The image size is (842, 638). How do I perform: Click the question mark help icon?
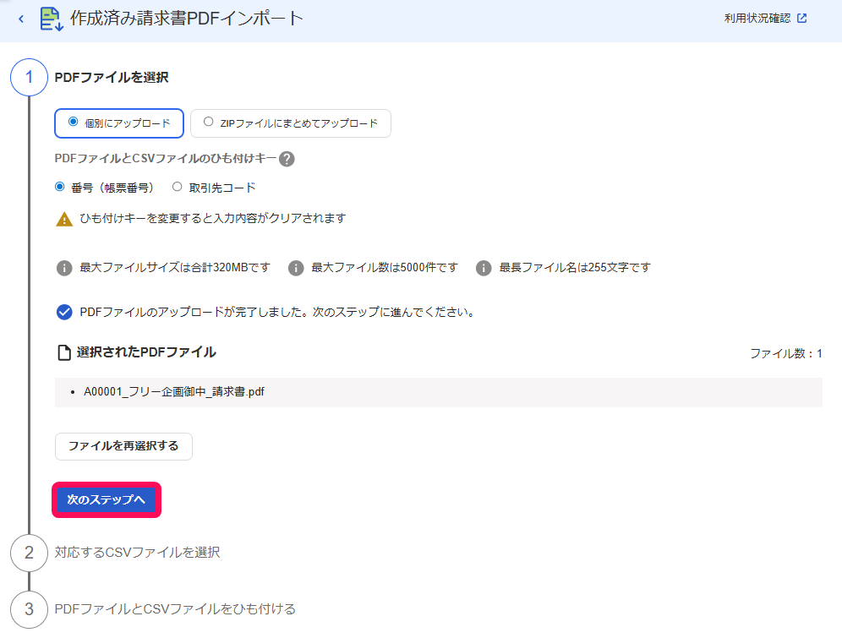point(287,159)
